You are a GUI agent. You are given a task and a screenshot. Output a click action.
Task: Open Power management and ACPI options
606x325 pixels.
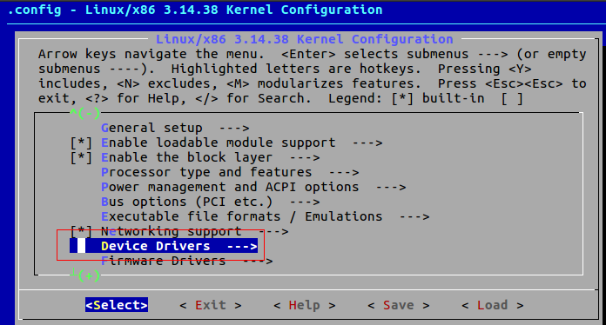[x=253, y=187]
